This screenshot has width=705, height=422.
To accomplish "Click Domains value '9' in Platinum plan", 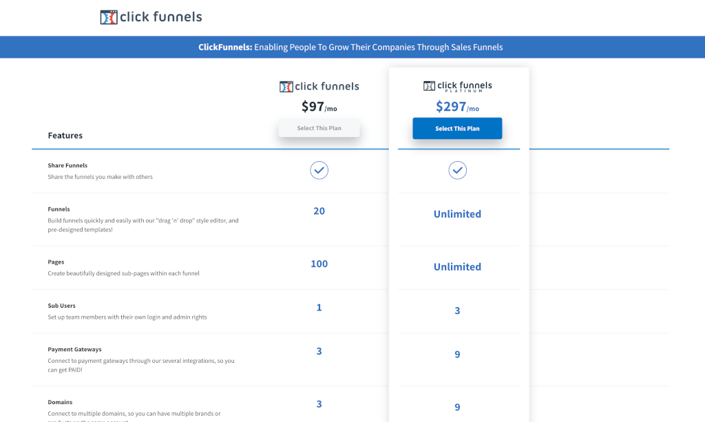I will (457, 407).
